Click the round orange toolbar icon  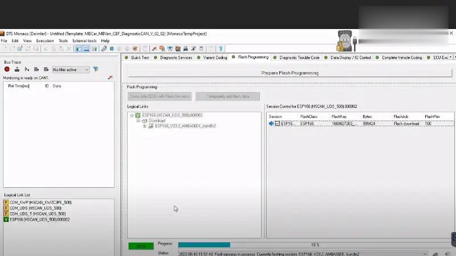coord(135,48)
